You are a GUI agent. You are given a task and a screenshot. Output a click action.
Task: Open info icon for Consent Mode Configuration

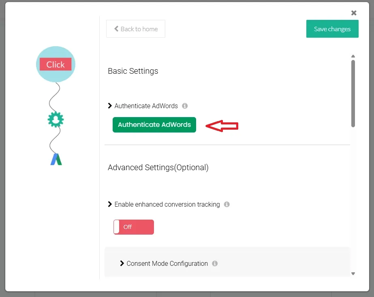(x=215, y=263)
